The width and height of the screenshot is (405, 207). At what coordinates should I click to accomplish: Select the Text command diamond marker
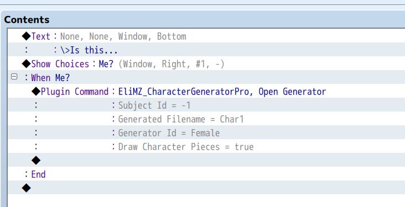27,36
